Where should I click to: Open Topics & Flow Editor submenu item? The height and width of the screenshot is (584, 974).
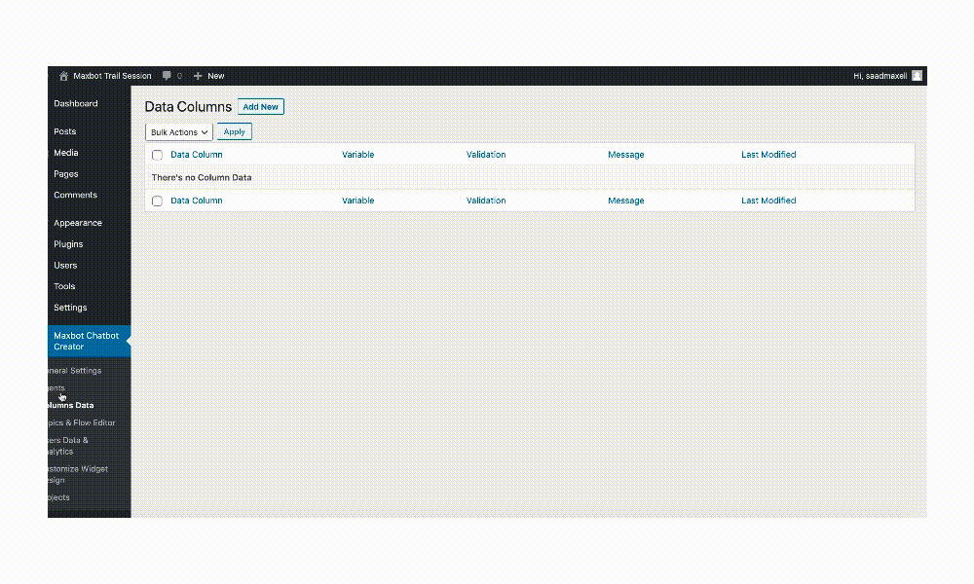[x=82, y=422]
